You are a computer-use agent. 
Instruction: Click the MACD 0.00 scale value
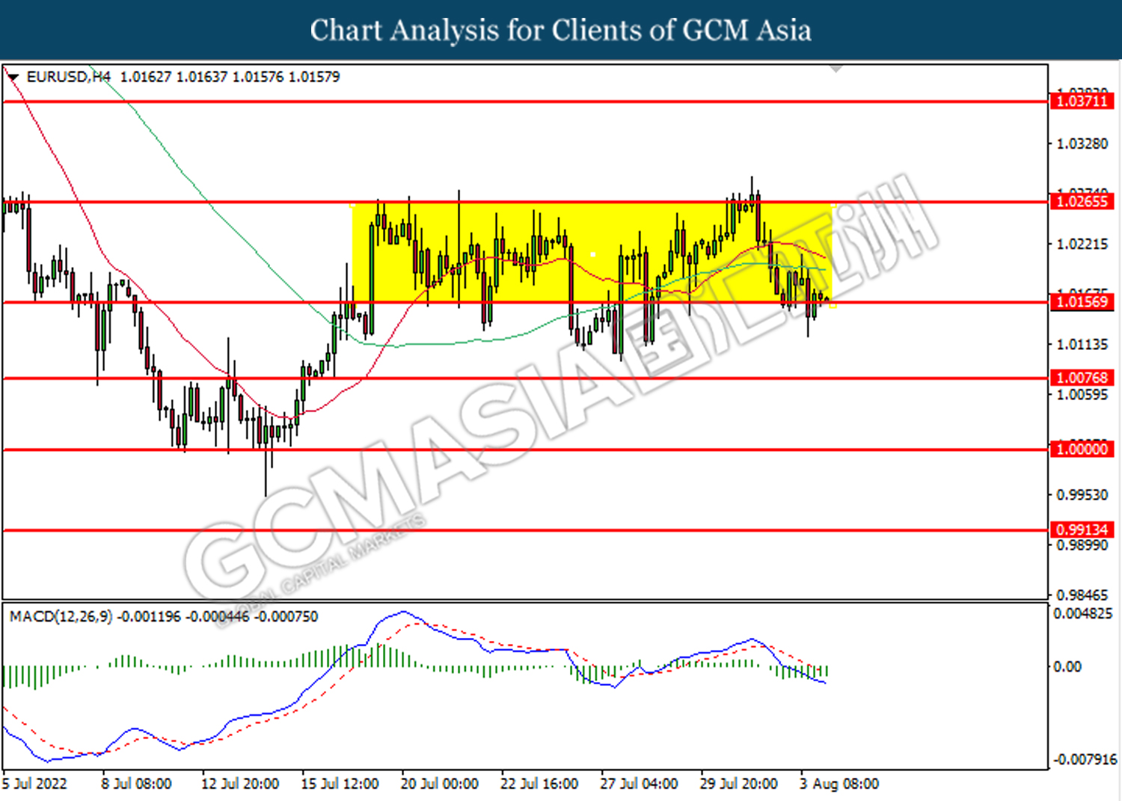[x=1067, y=667]
